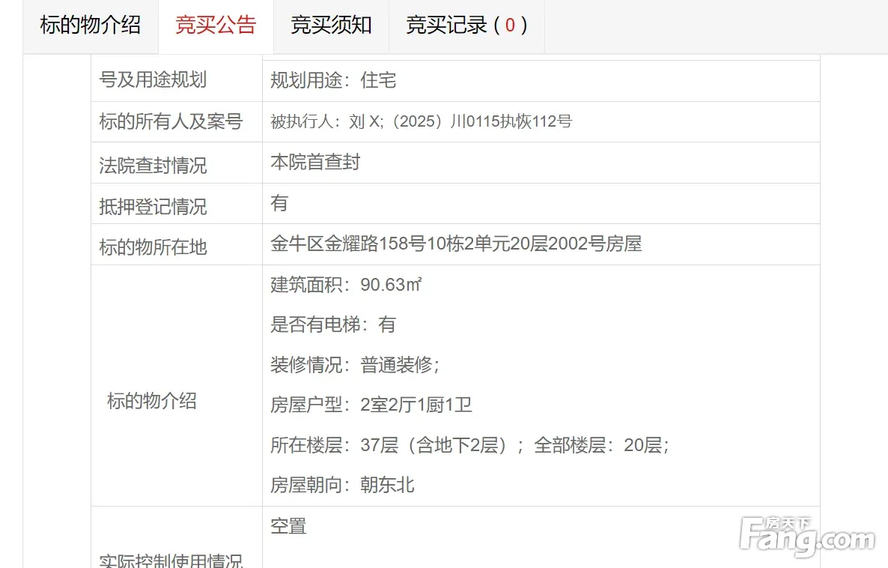Screen dimensions: 888x568
Task: Switch to the 竞买公告 tab
Action: point(216,25)
